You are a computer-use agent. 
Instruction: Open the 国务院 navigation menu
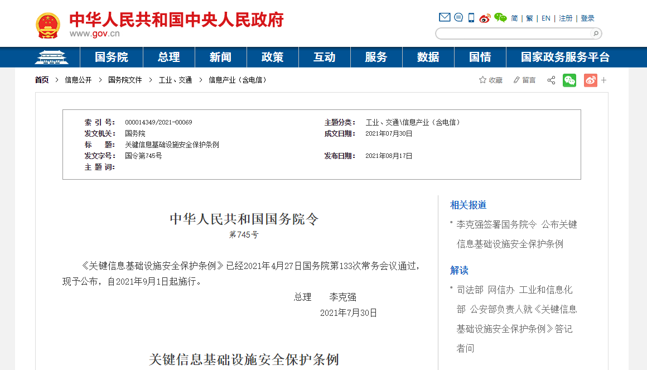coord(112,57)
